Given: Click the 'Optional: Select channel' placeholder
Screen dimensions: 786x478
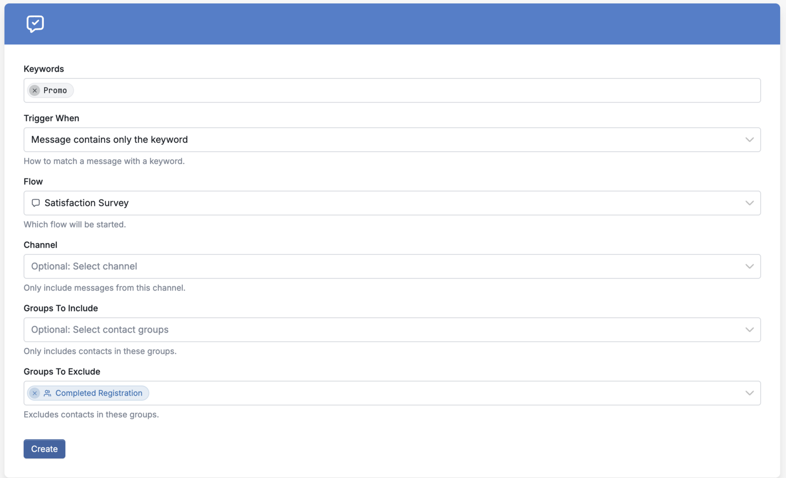Looking at the screenshot, I should tap(84, 266).
